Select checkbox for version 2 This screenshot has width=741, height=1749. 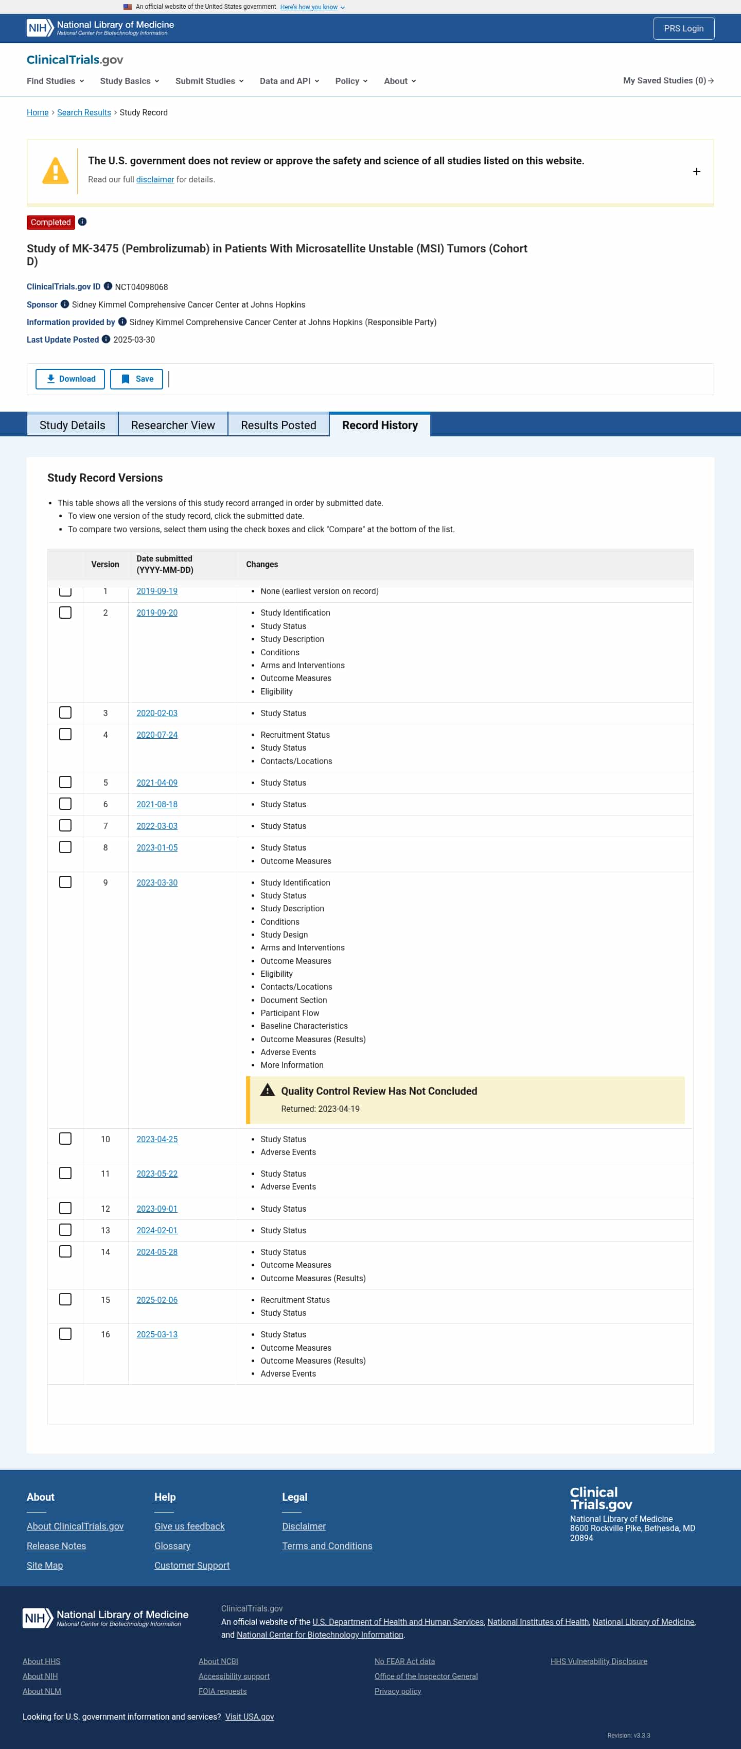[x=65, y=613]
